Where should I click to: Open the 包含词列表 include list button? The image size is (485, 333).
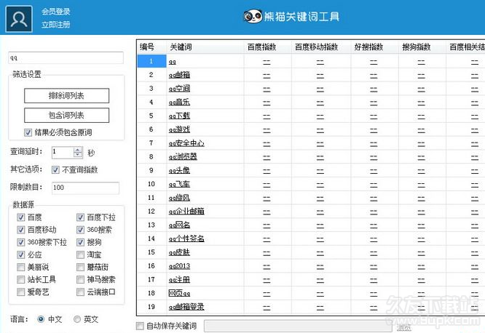coord(66,115)
